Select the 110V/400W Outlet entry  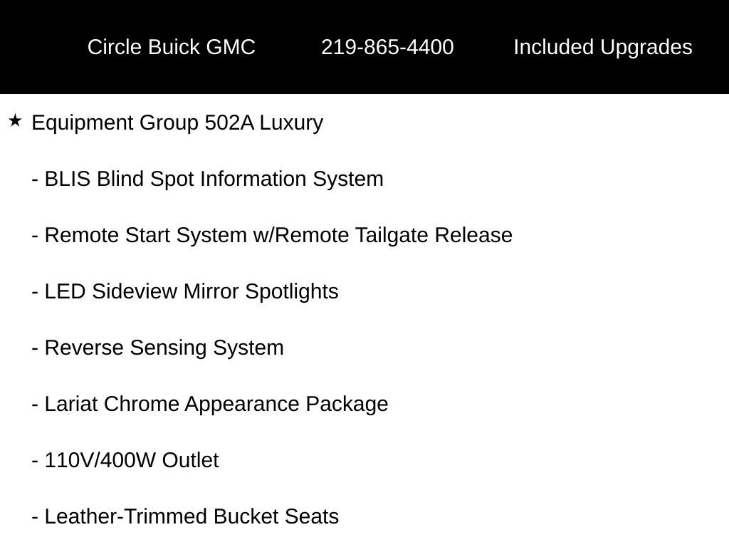point(125,460)
